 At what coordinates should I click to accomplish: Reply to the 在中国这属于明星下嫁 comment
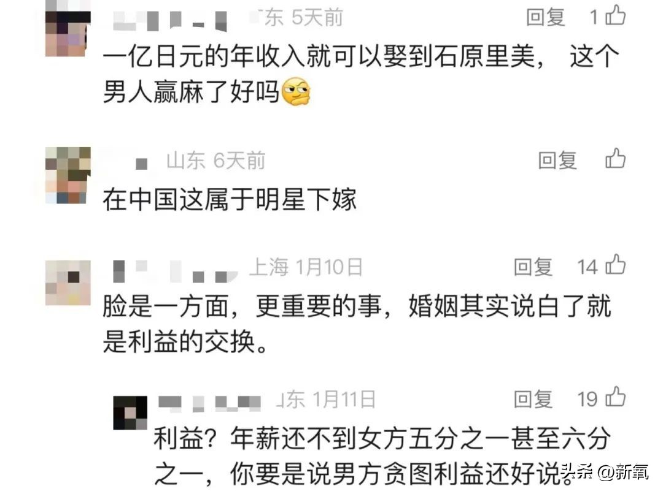click(557, 161)
